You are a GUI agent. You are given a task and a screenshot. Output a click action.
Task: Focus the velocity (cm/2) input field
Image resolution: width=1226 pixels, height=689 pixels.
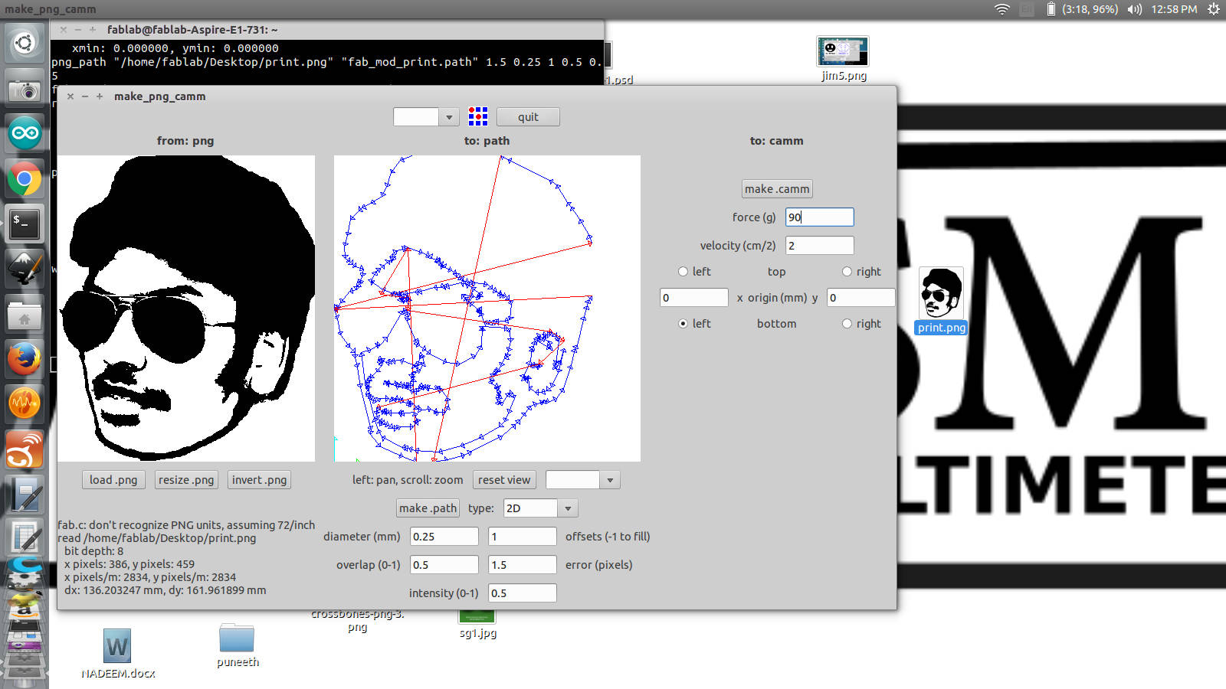coord(820,246)
